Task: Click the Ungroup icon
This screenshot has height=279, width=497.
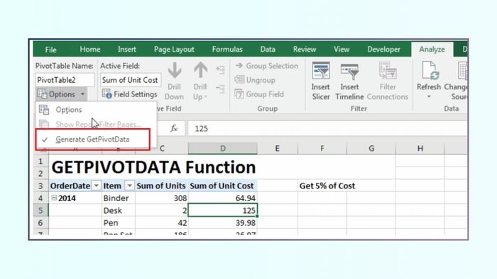Action: (x=239, y=79)
